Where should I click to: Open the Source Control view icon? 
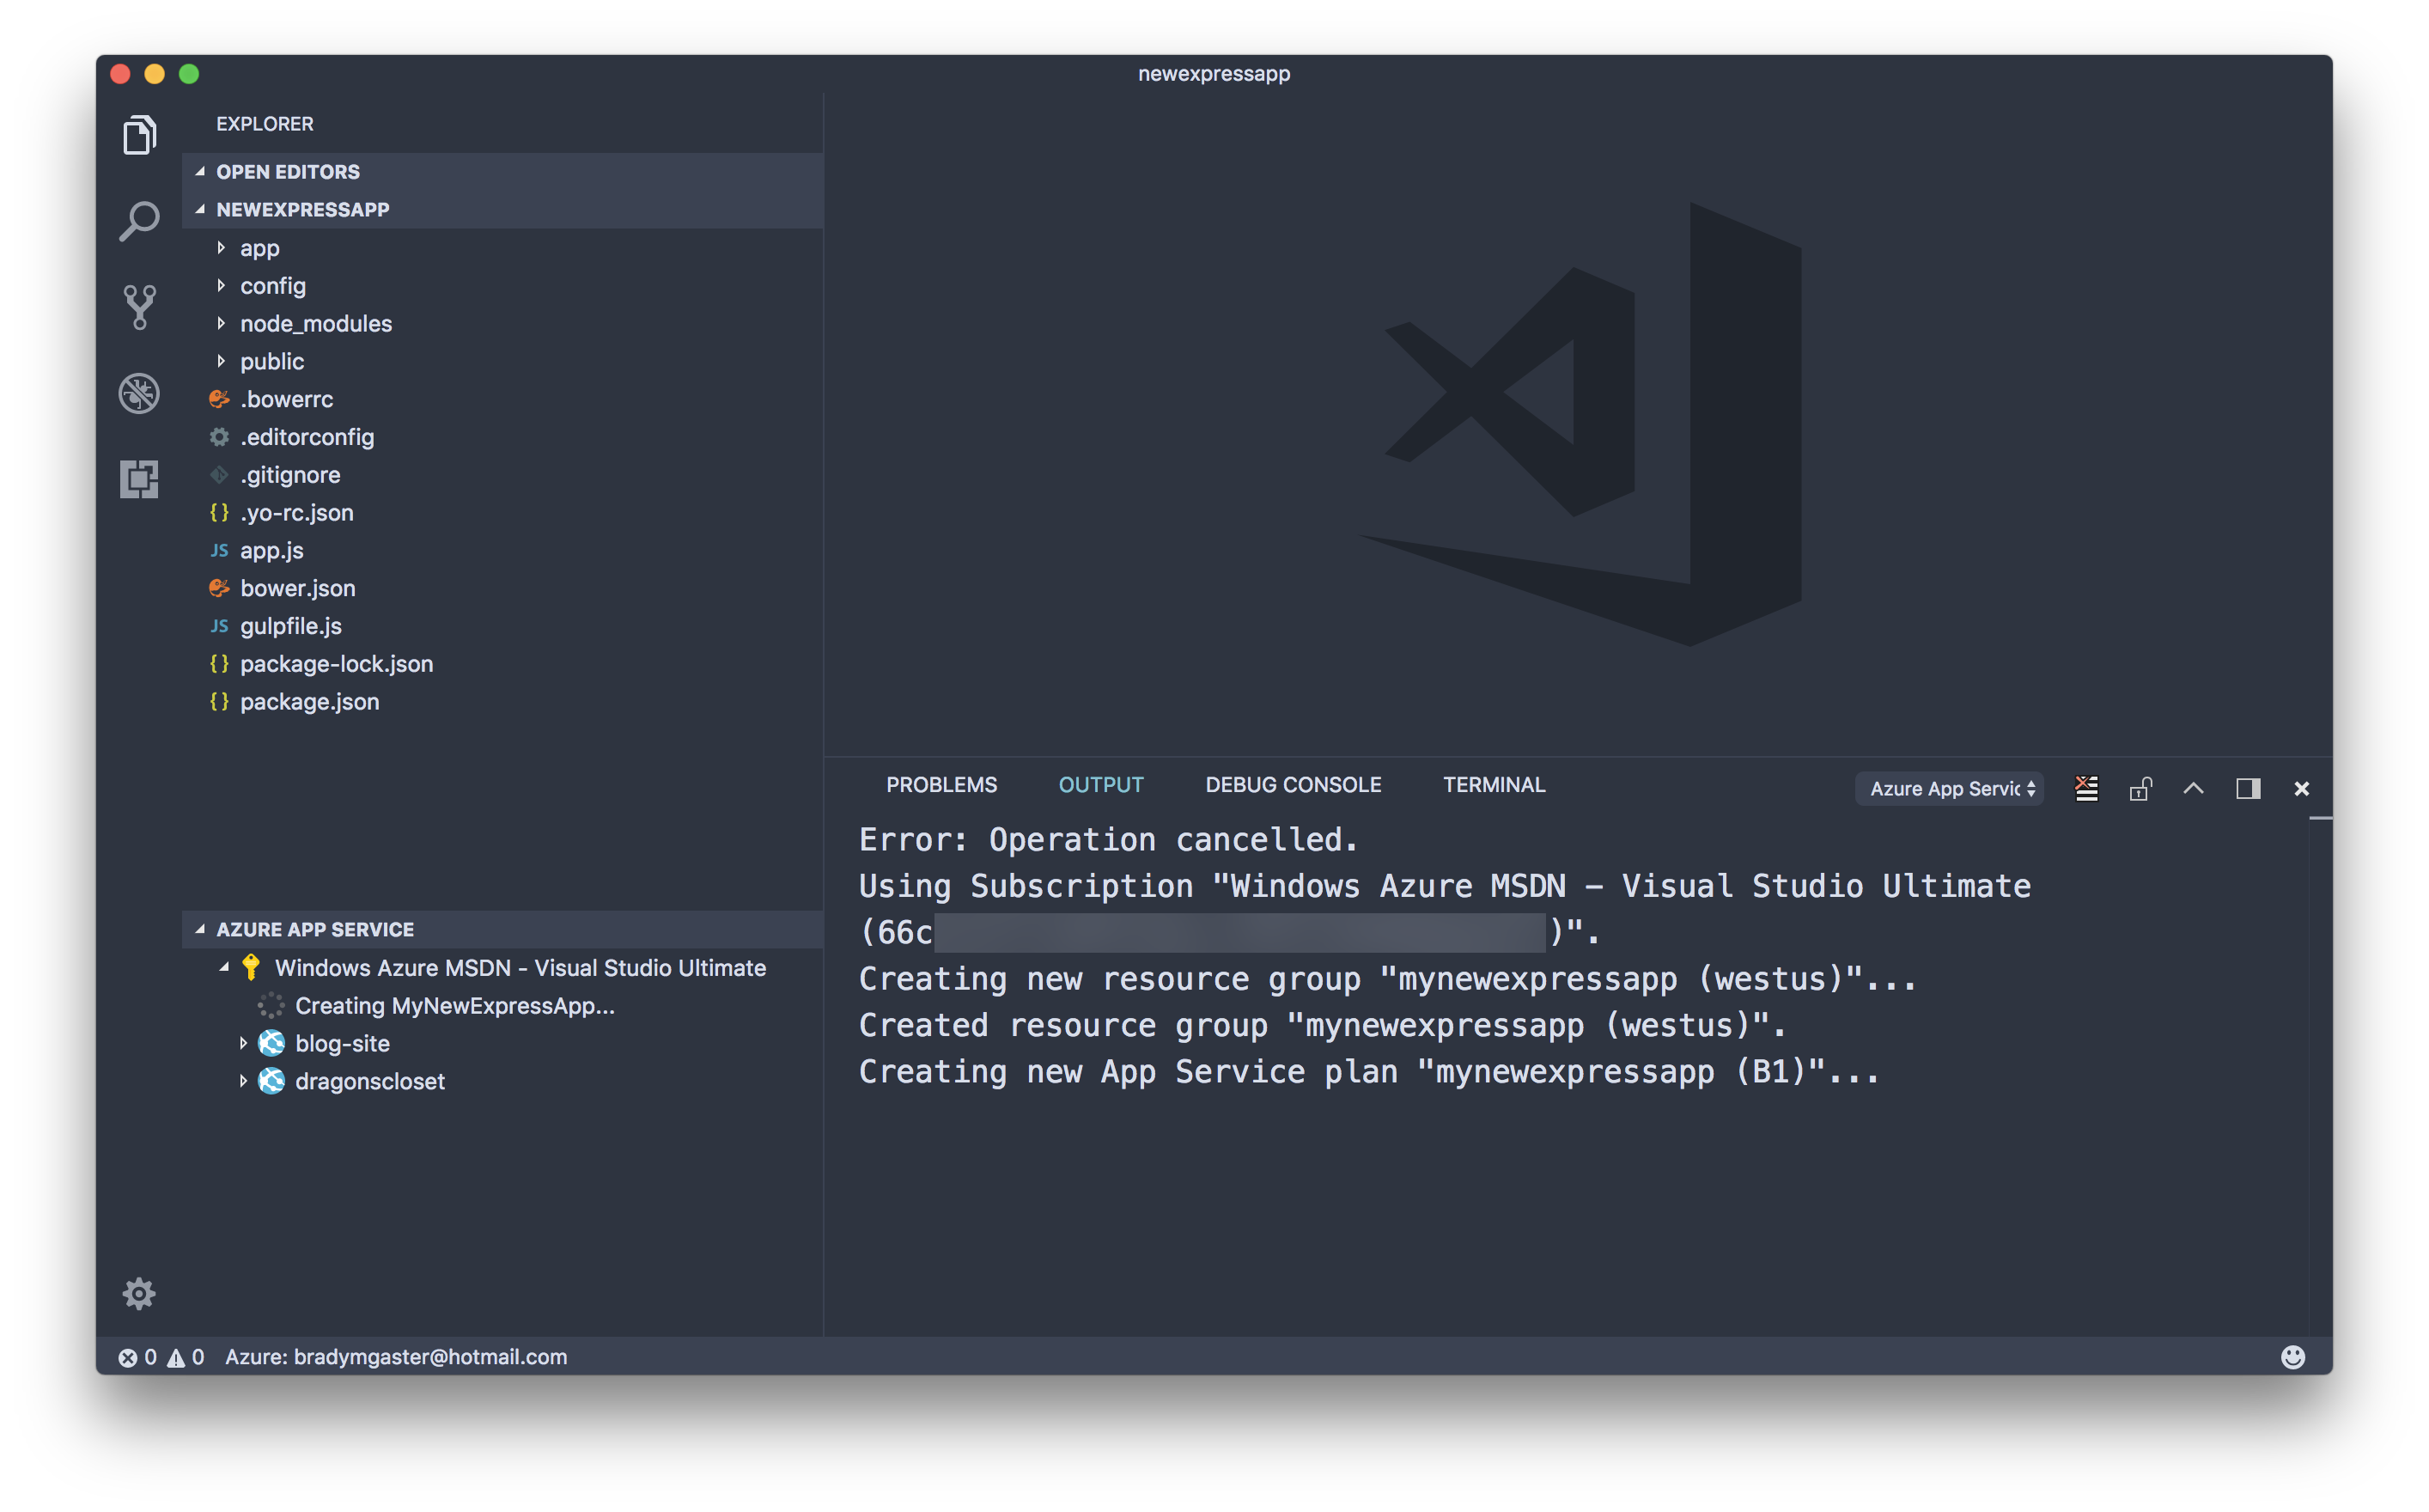pyautogui.click(x=139, y=307)
